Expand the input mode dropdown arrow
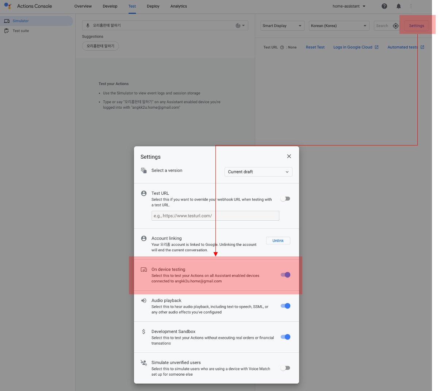This screenshot has width=440, height=391. [244, 26]
